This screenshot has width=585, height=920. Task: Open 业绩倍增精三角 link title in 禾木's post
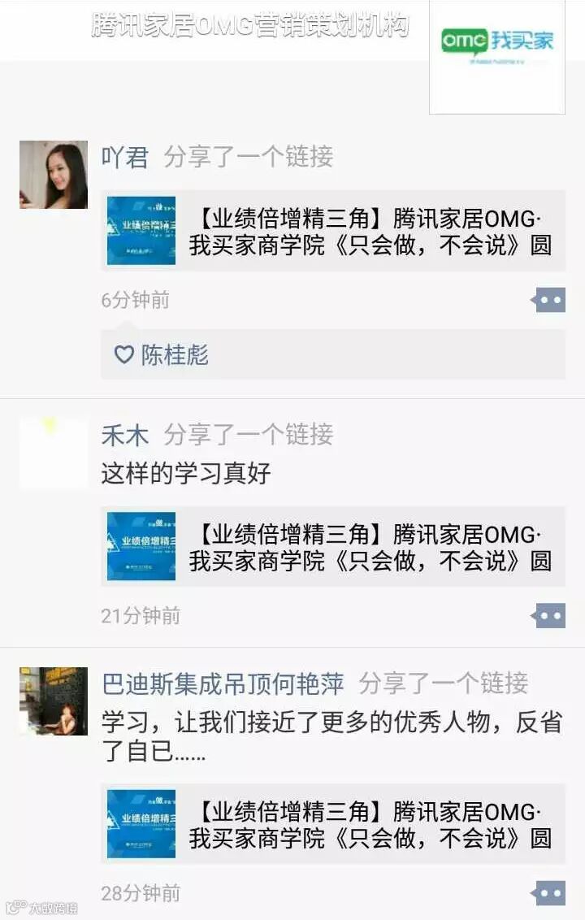(370, 548)
